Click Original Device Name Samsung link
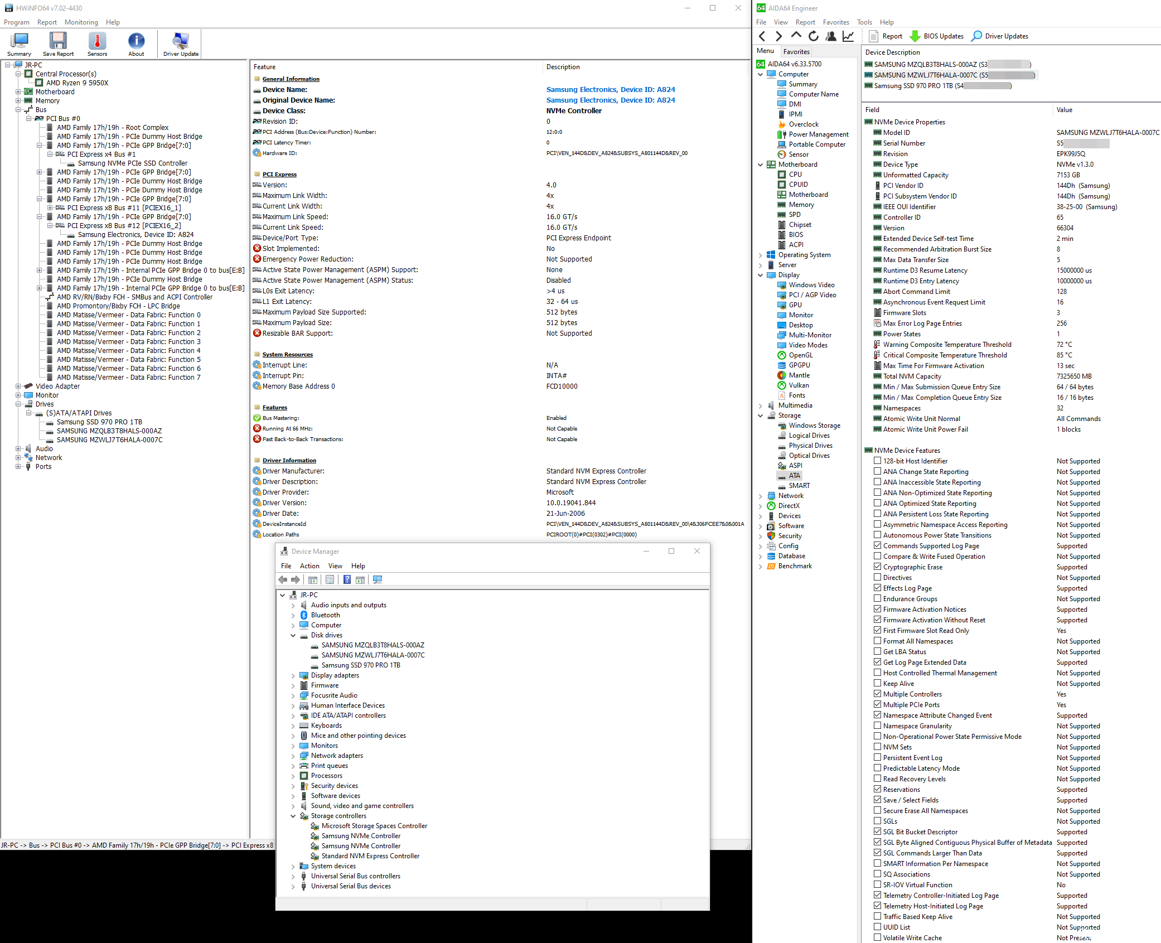 point(611,100)
